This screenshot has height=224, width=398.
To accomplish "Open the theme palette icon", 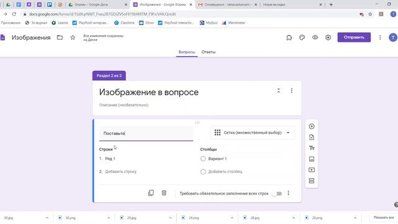I will [302, 37].
